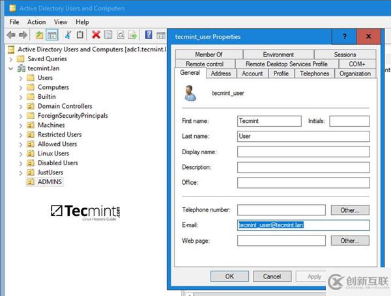This screenshot has height=296, width=391.
Task: Expand the Allowed Users chevron
Action: (21, 144)
